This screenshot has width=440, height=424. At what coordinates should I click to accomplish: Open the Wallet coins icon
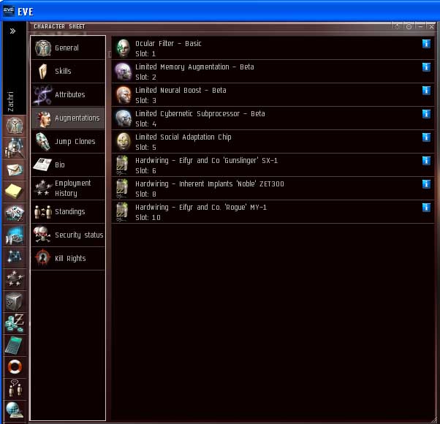[x=15, y=323]
